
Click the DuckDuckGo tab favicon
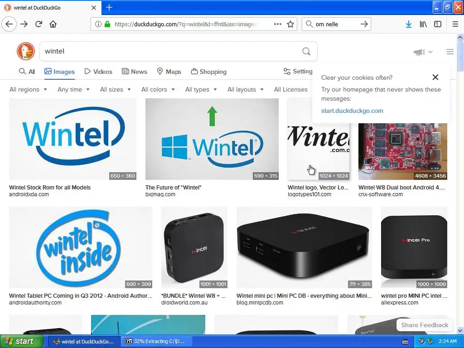pos(8,8)
